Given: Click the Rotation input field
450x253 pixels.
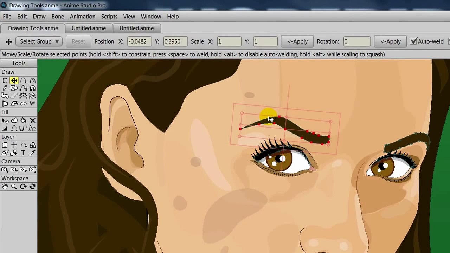Looking at the screenshot, I should tap(357, 41).
